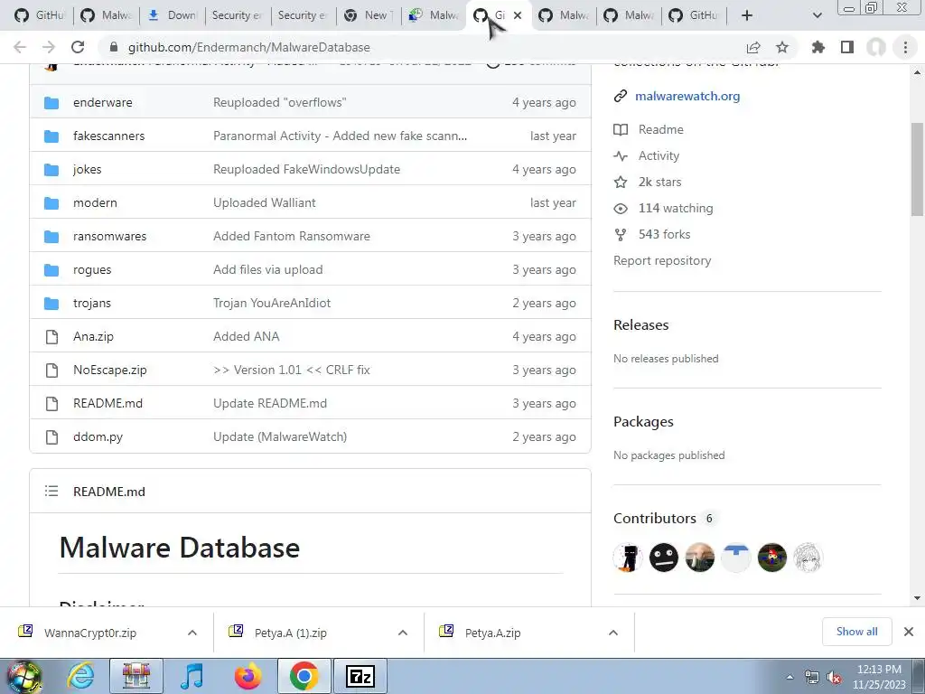Click folder icon next to enderware
925x694 pixels.
tap(51, 103)
